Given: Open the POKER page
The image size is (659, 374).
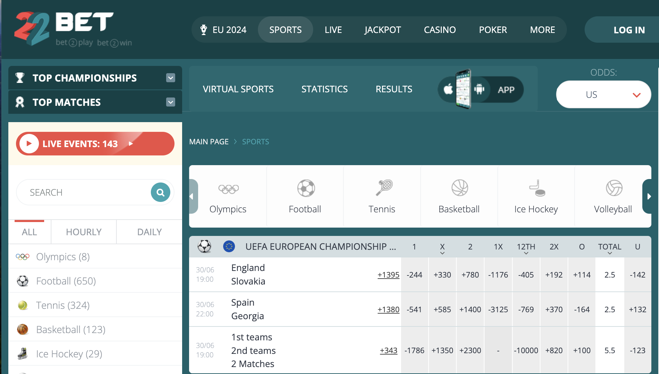Looking at the screenshot, I should [493, 30].
